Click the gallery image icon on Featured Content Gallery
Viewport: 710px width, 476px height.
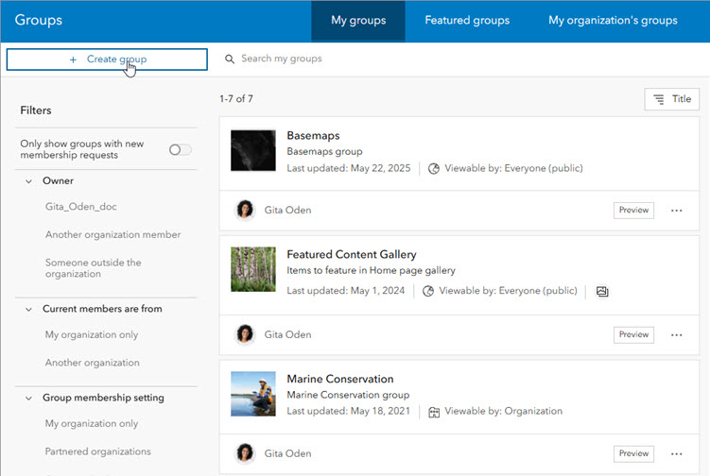point(602,292)
